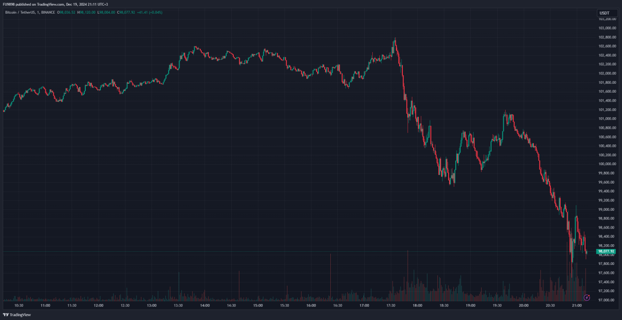
Task: Click the low price value L98,004.00
Action: pyautogui.click(x=106, y=12)
